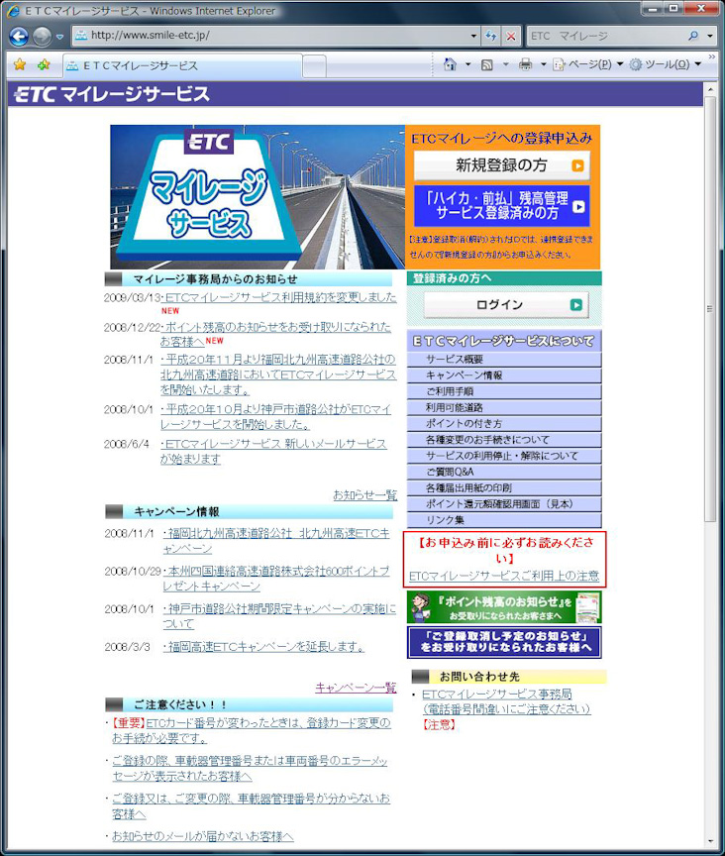Open the 神戸市道路公社期間限定キャンペーン link
Image resolution: width=725 pixels, height=856 pixels.
[x=279, y=616]
